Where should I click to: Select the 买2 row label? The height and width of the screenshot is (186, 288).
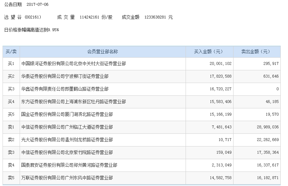[x=11, y=76]
